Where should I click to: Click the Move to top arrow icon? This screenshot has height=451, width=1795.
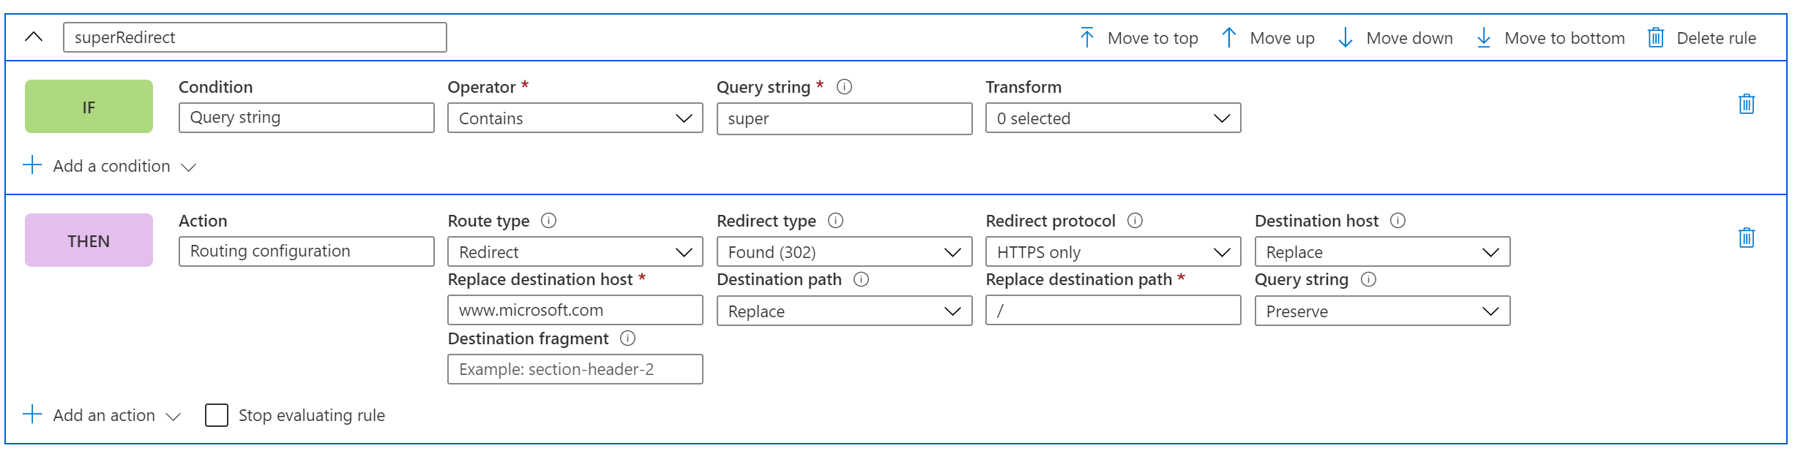click(1087, 37)
